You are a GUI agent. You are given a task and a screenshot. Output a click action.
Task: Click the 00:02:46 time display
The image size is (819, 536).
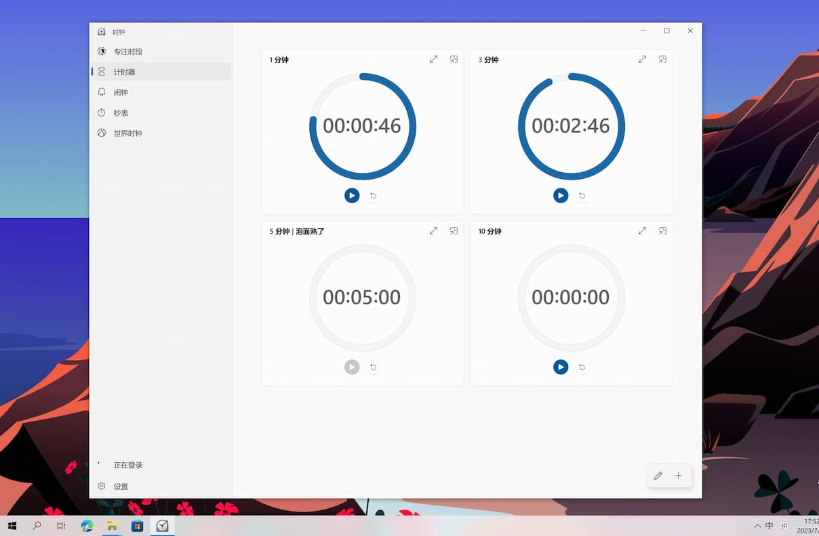(x=571, y=126)
